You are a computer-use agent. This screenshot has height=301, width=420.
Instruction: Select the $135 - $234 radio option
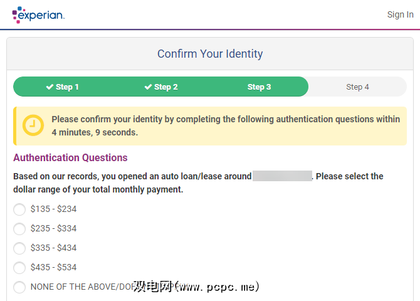[19, 209]
